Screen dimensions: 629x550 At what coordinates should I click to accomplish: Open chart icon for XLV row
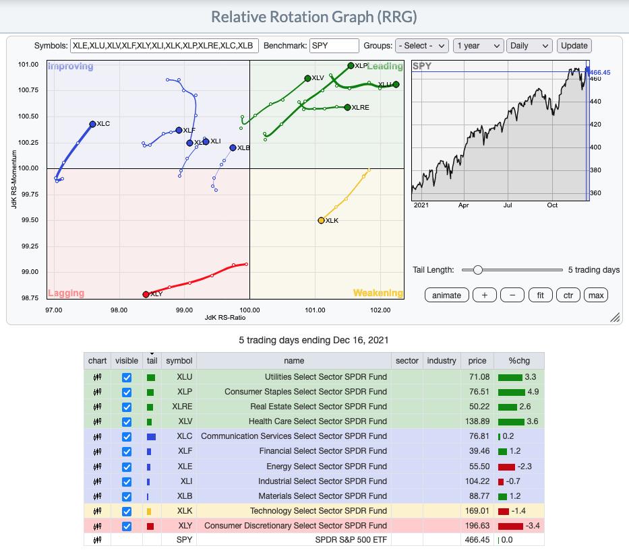(x=97, y=421)
